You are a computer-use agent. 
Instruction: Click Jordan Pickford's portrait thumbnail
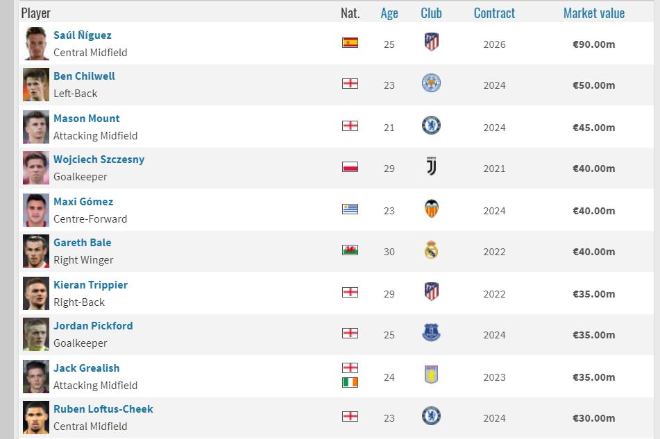[36, 335]
